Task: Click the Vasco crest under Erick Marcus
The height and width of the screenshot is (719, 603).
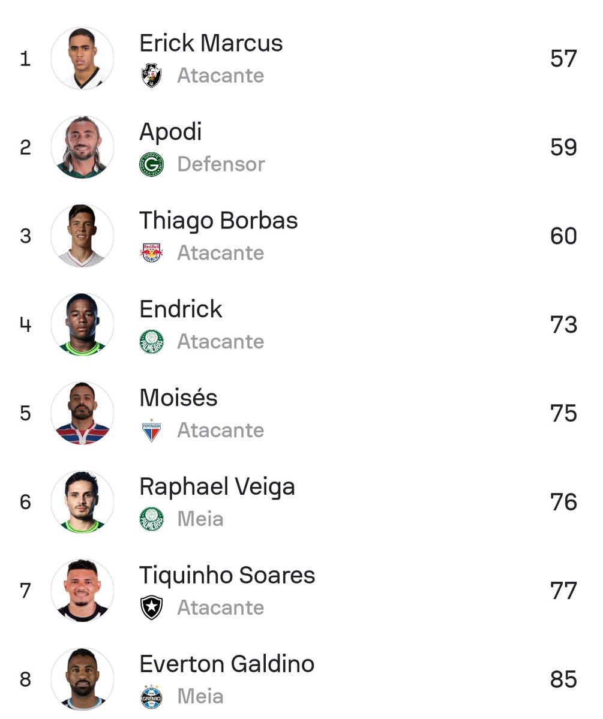Action: tap(151, 76)
